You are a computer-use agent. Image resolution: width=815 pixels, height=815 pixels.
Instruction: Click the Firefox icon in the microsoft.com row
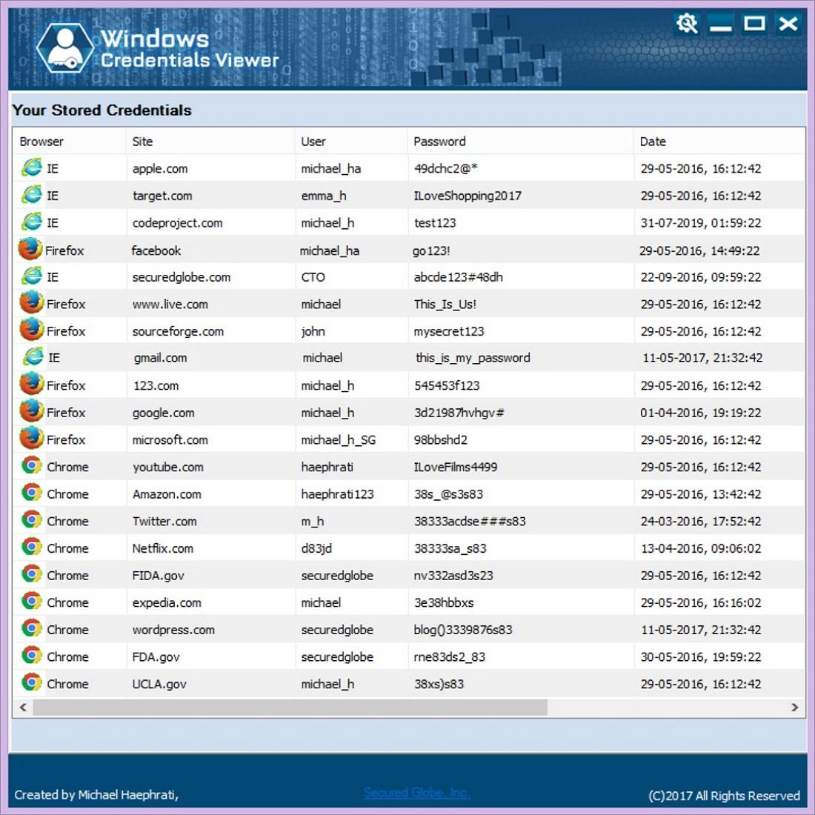click(x=32, y=439)
